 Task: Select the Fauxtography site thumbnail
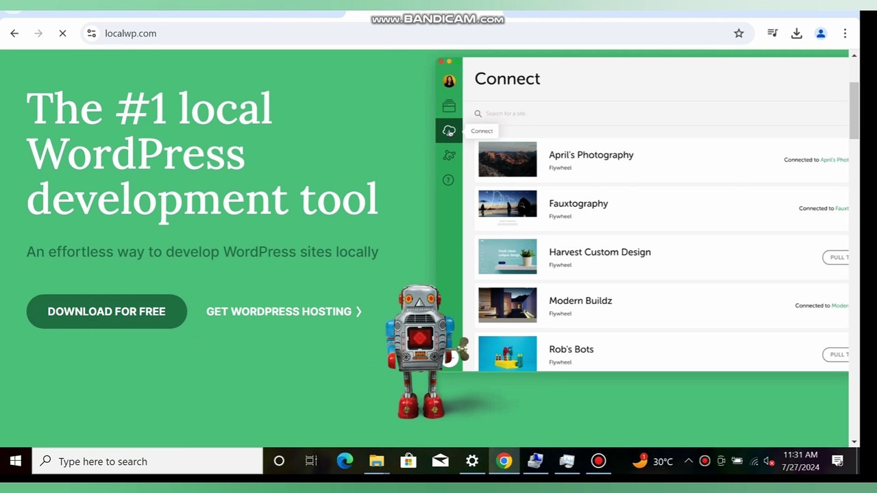coord(508,207)
